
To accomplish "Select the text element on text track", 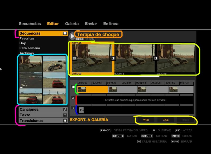I will coord(81,110).
